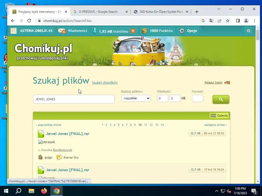Open gojgo hamster avatar icon

coord(40,157)
